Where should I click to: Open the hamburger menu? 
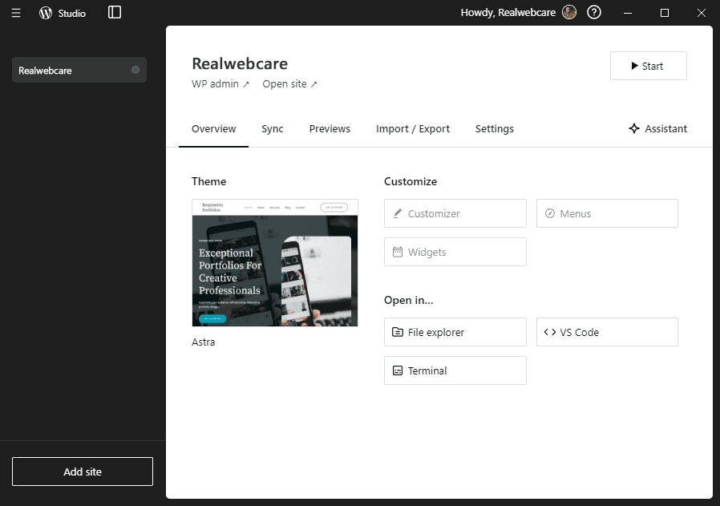pos(16,13)
